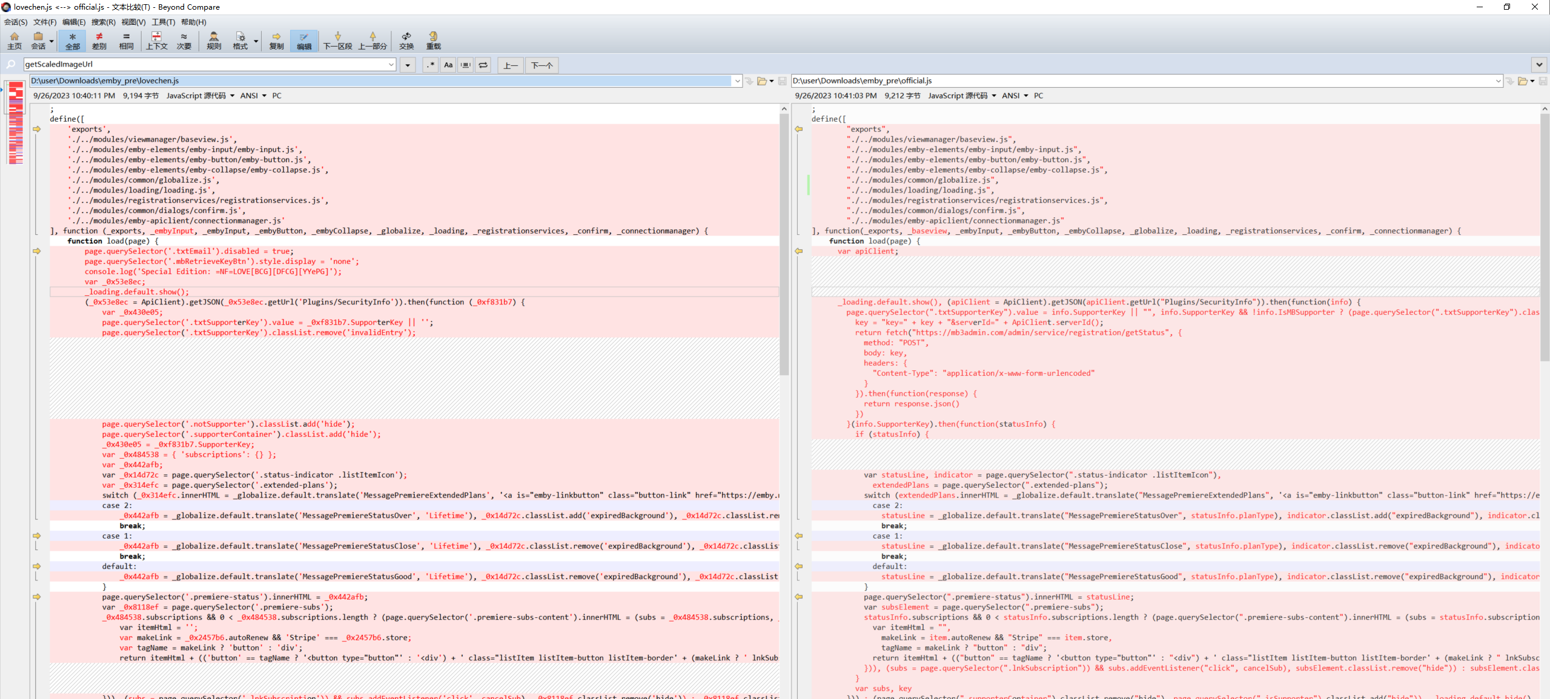This screenshot has height=699, width=1550.
Task: Jump to the 下一区段 next difference section
Action: 337,41
